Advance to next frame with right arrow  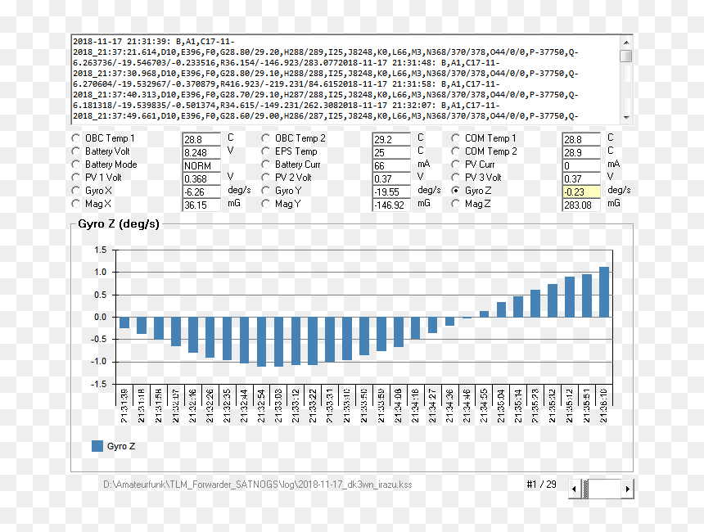tap(627, 489)
